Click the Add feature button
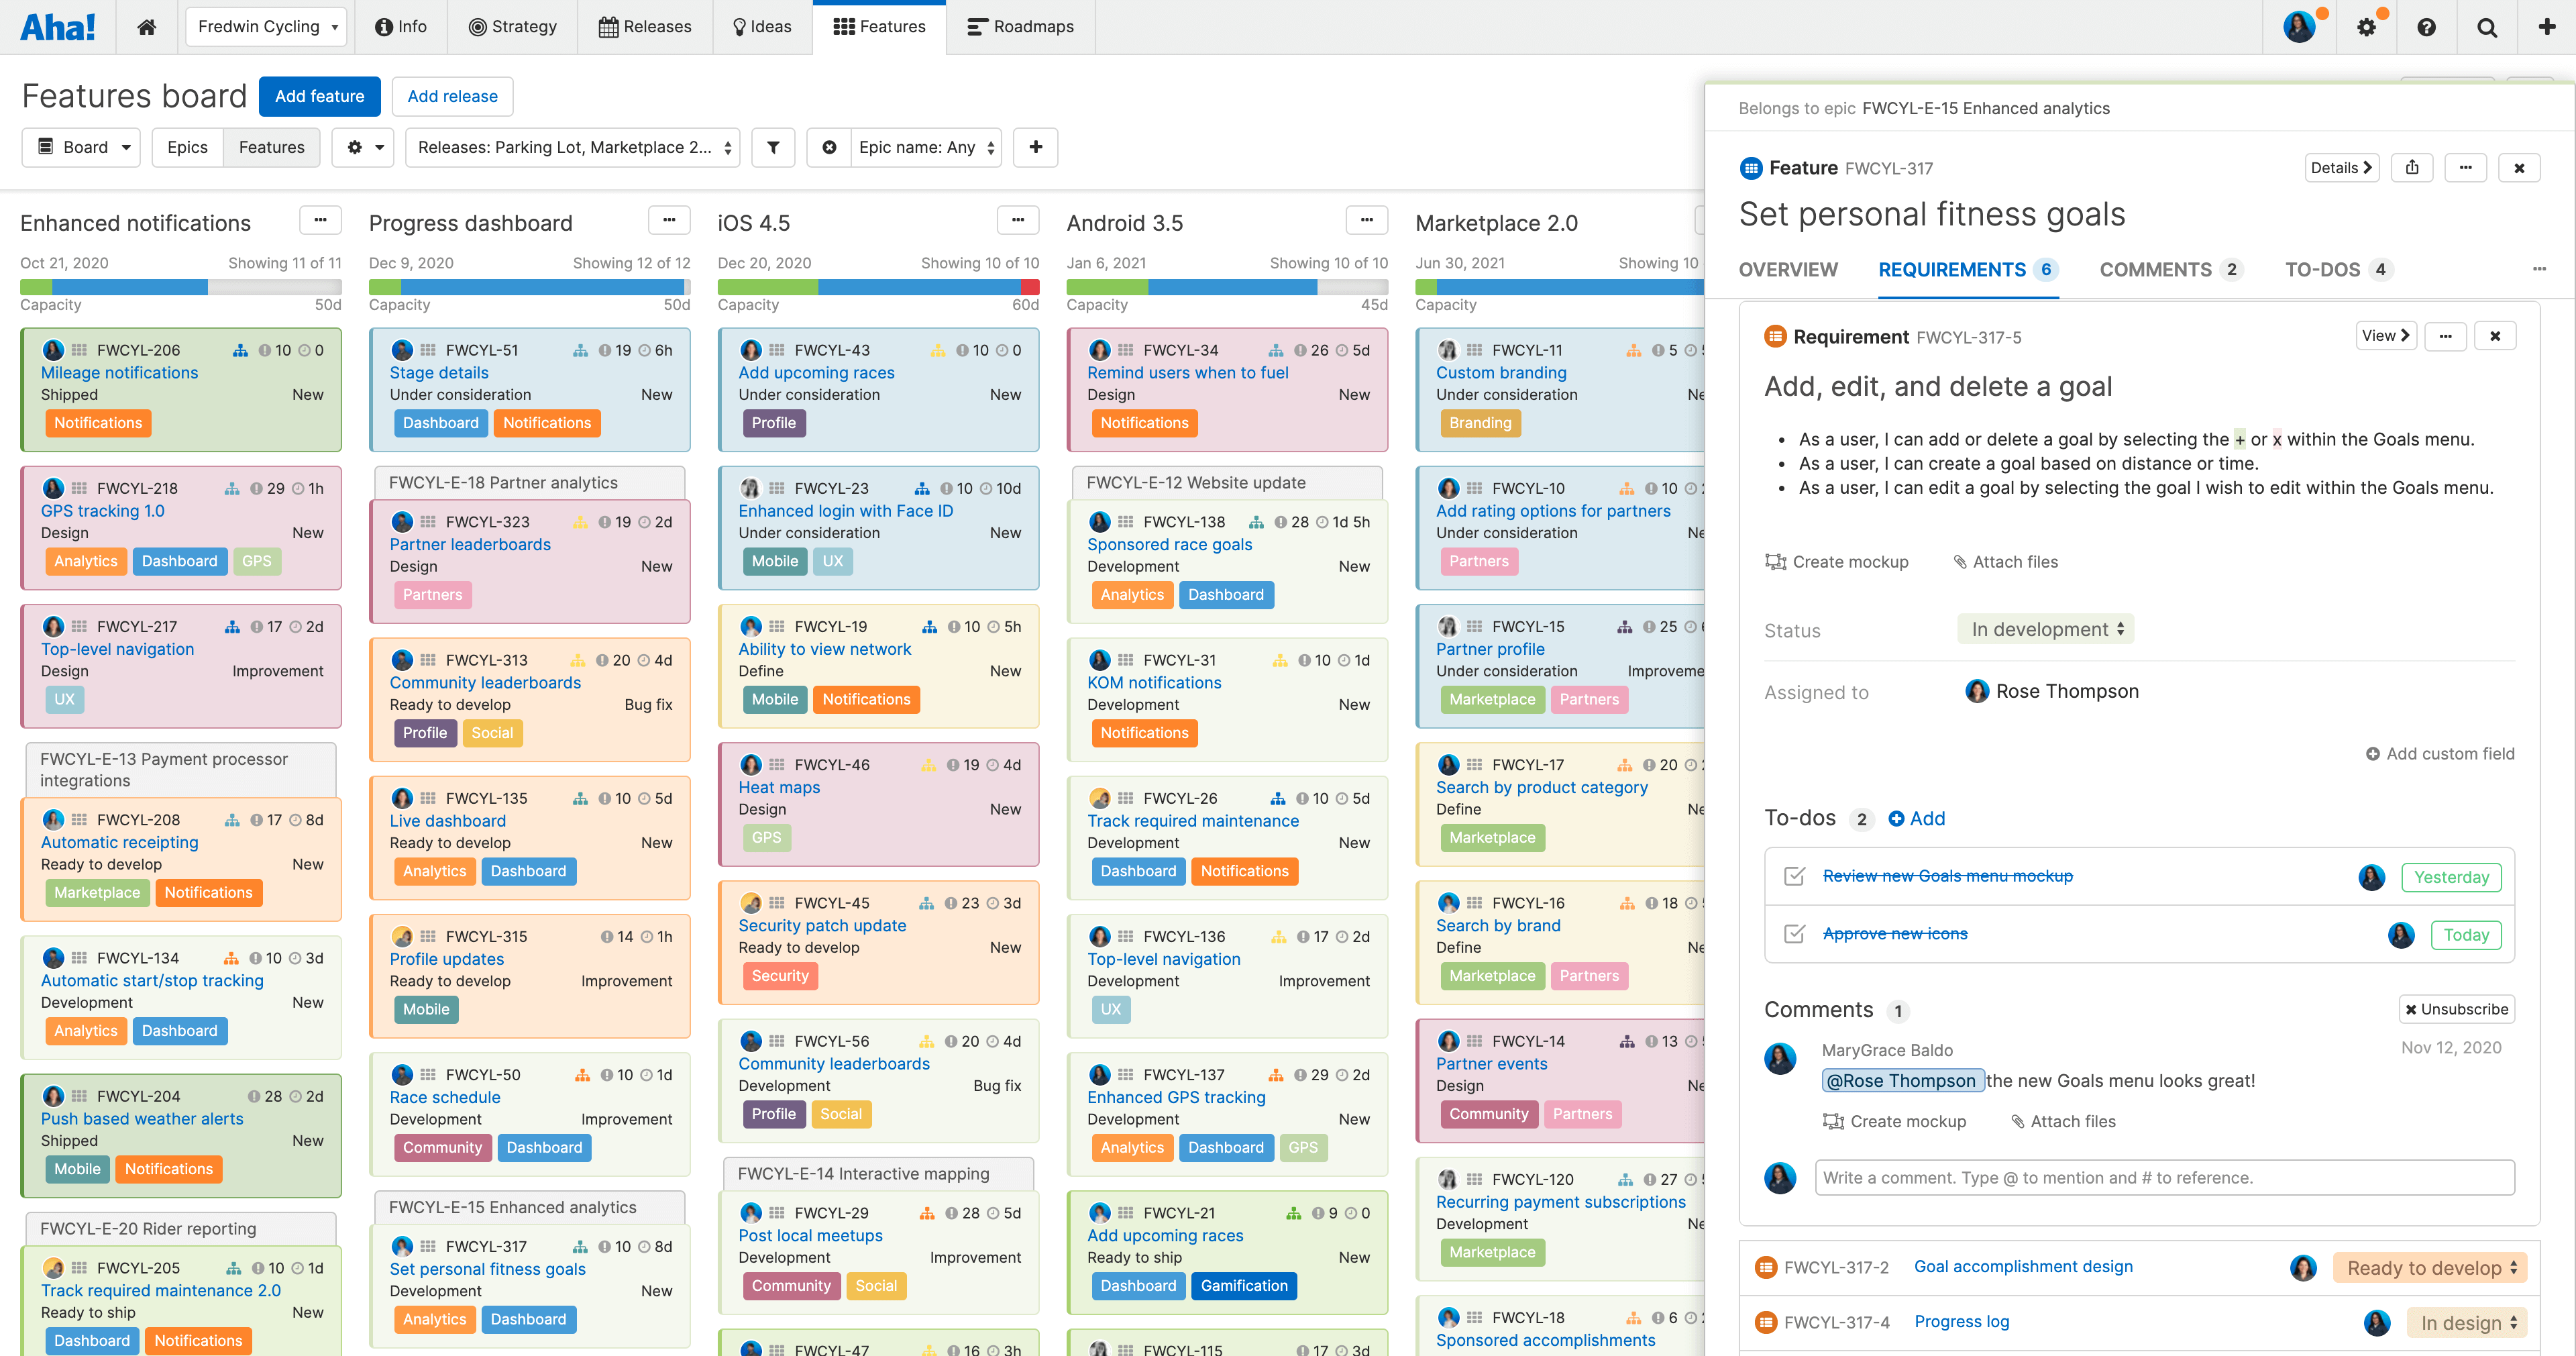 tap(319, 96)
